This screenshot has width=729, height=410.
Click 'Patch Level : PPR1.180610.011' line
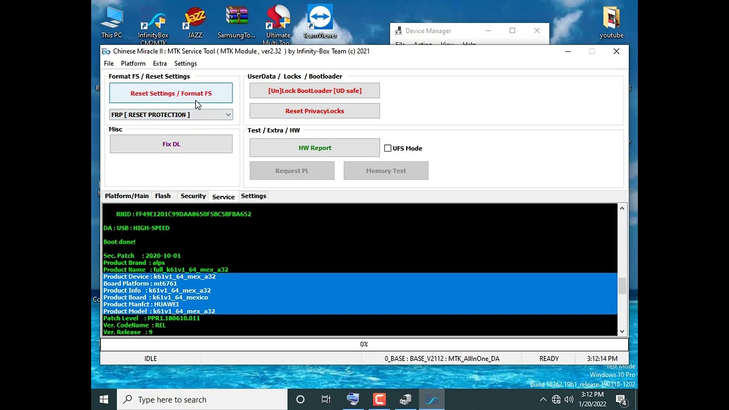(x=151, y=318)
